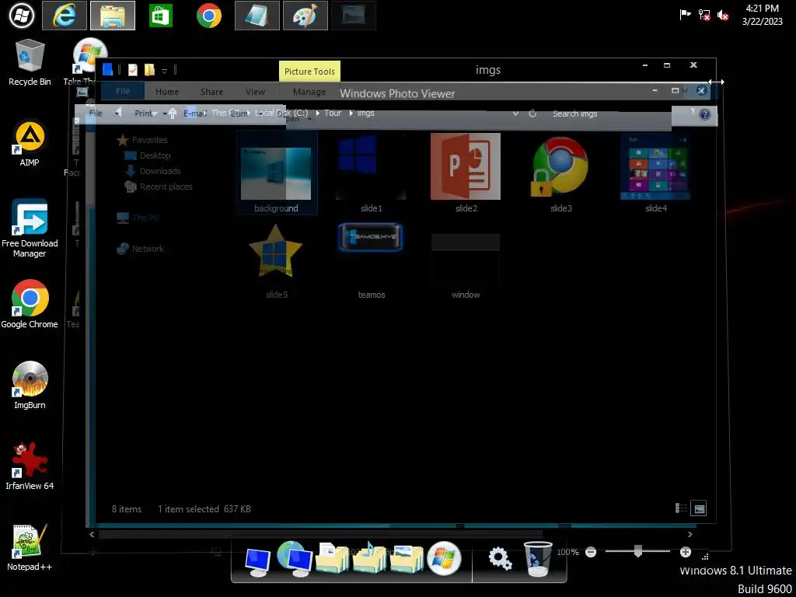Viewport: 796px width, 597px height.
Task: Click the left arrow on horizontal scrollbar
Action: tap(92, 534)
